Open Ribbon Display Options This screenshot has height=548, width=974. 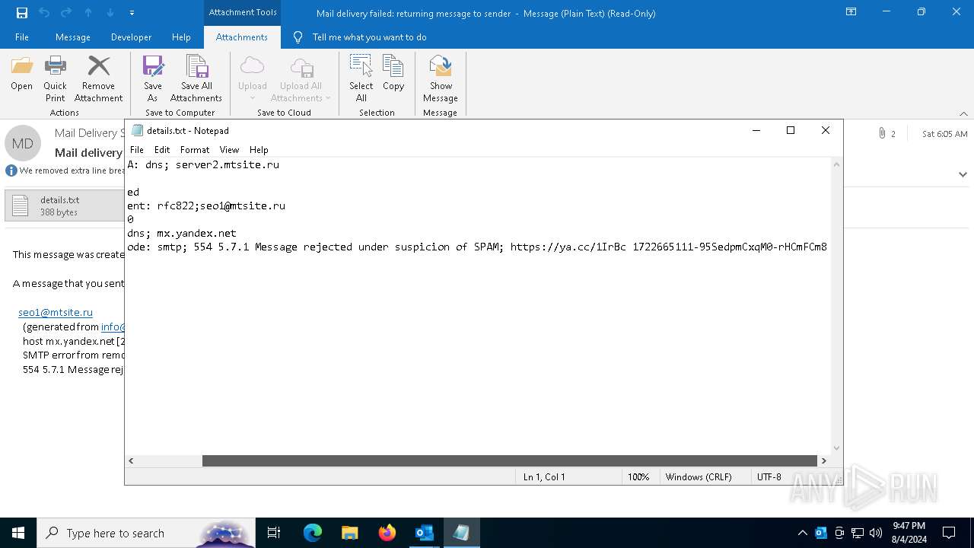[x=851, y=12]
